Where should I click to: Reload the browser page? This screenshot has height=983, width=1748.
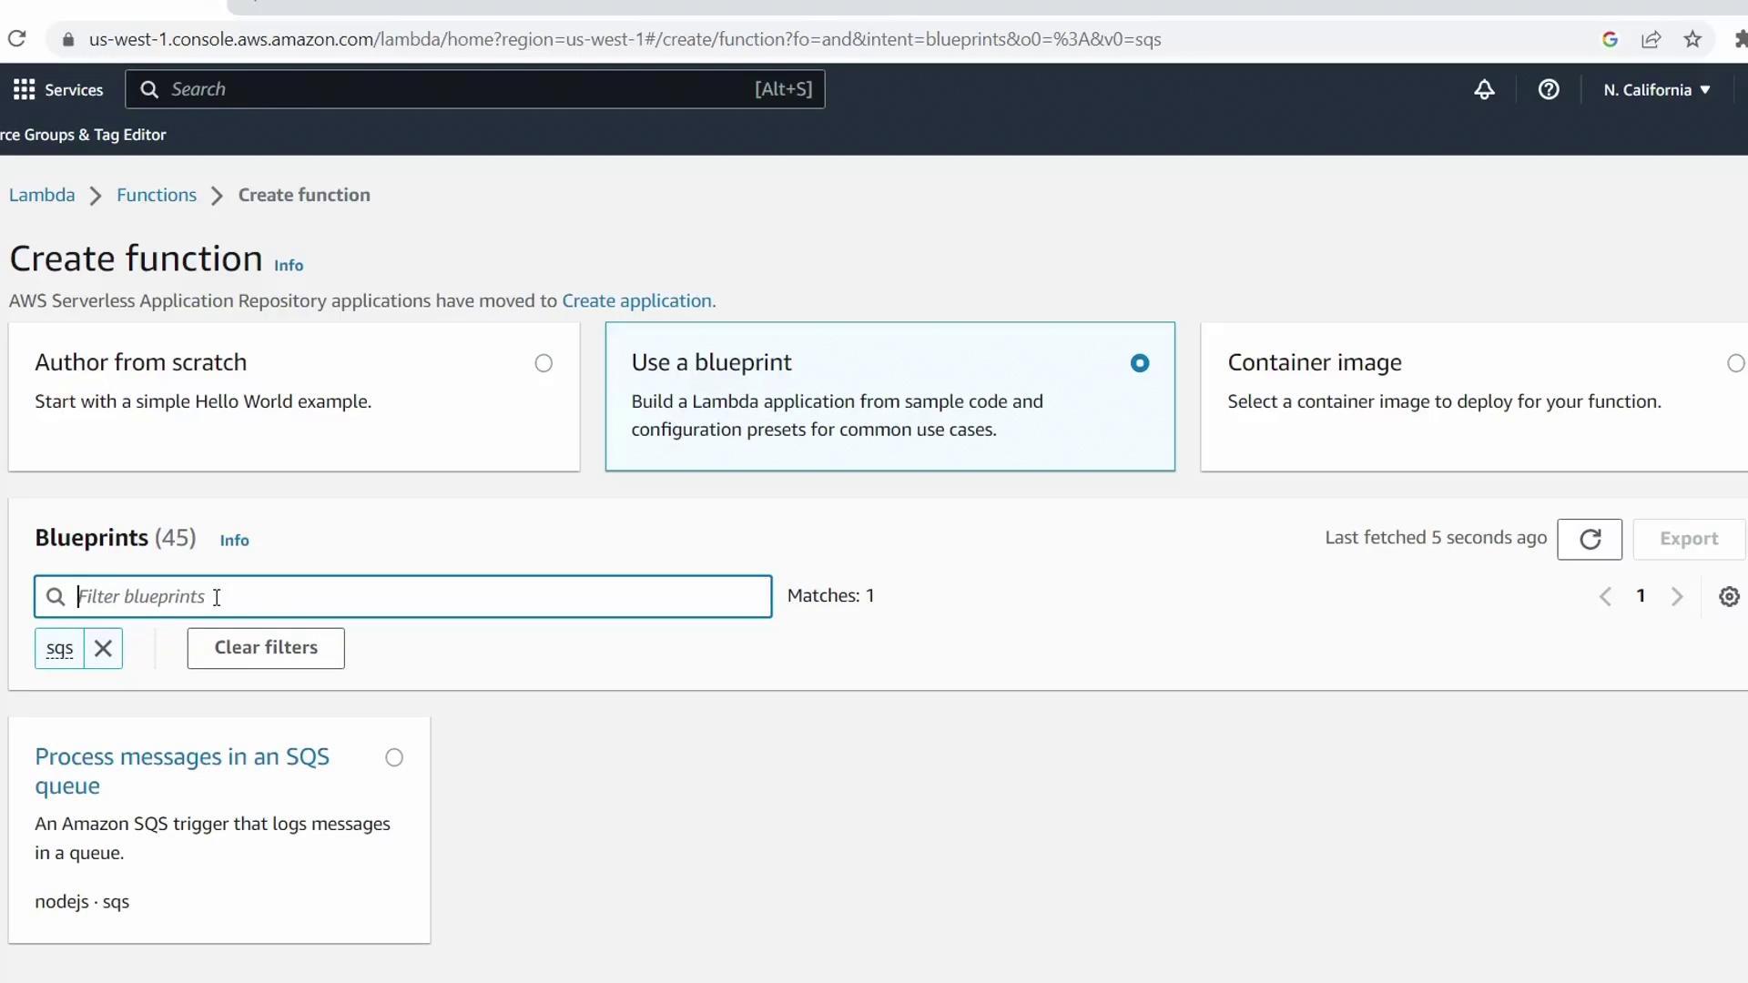pos(16,39)
